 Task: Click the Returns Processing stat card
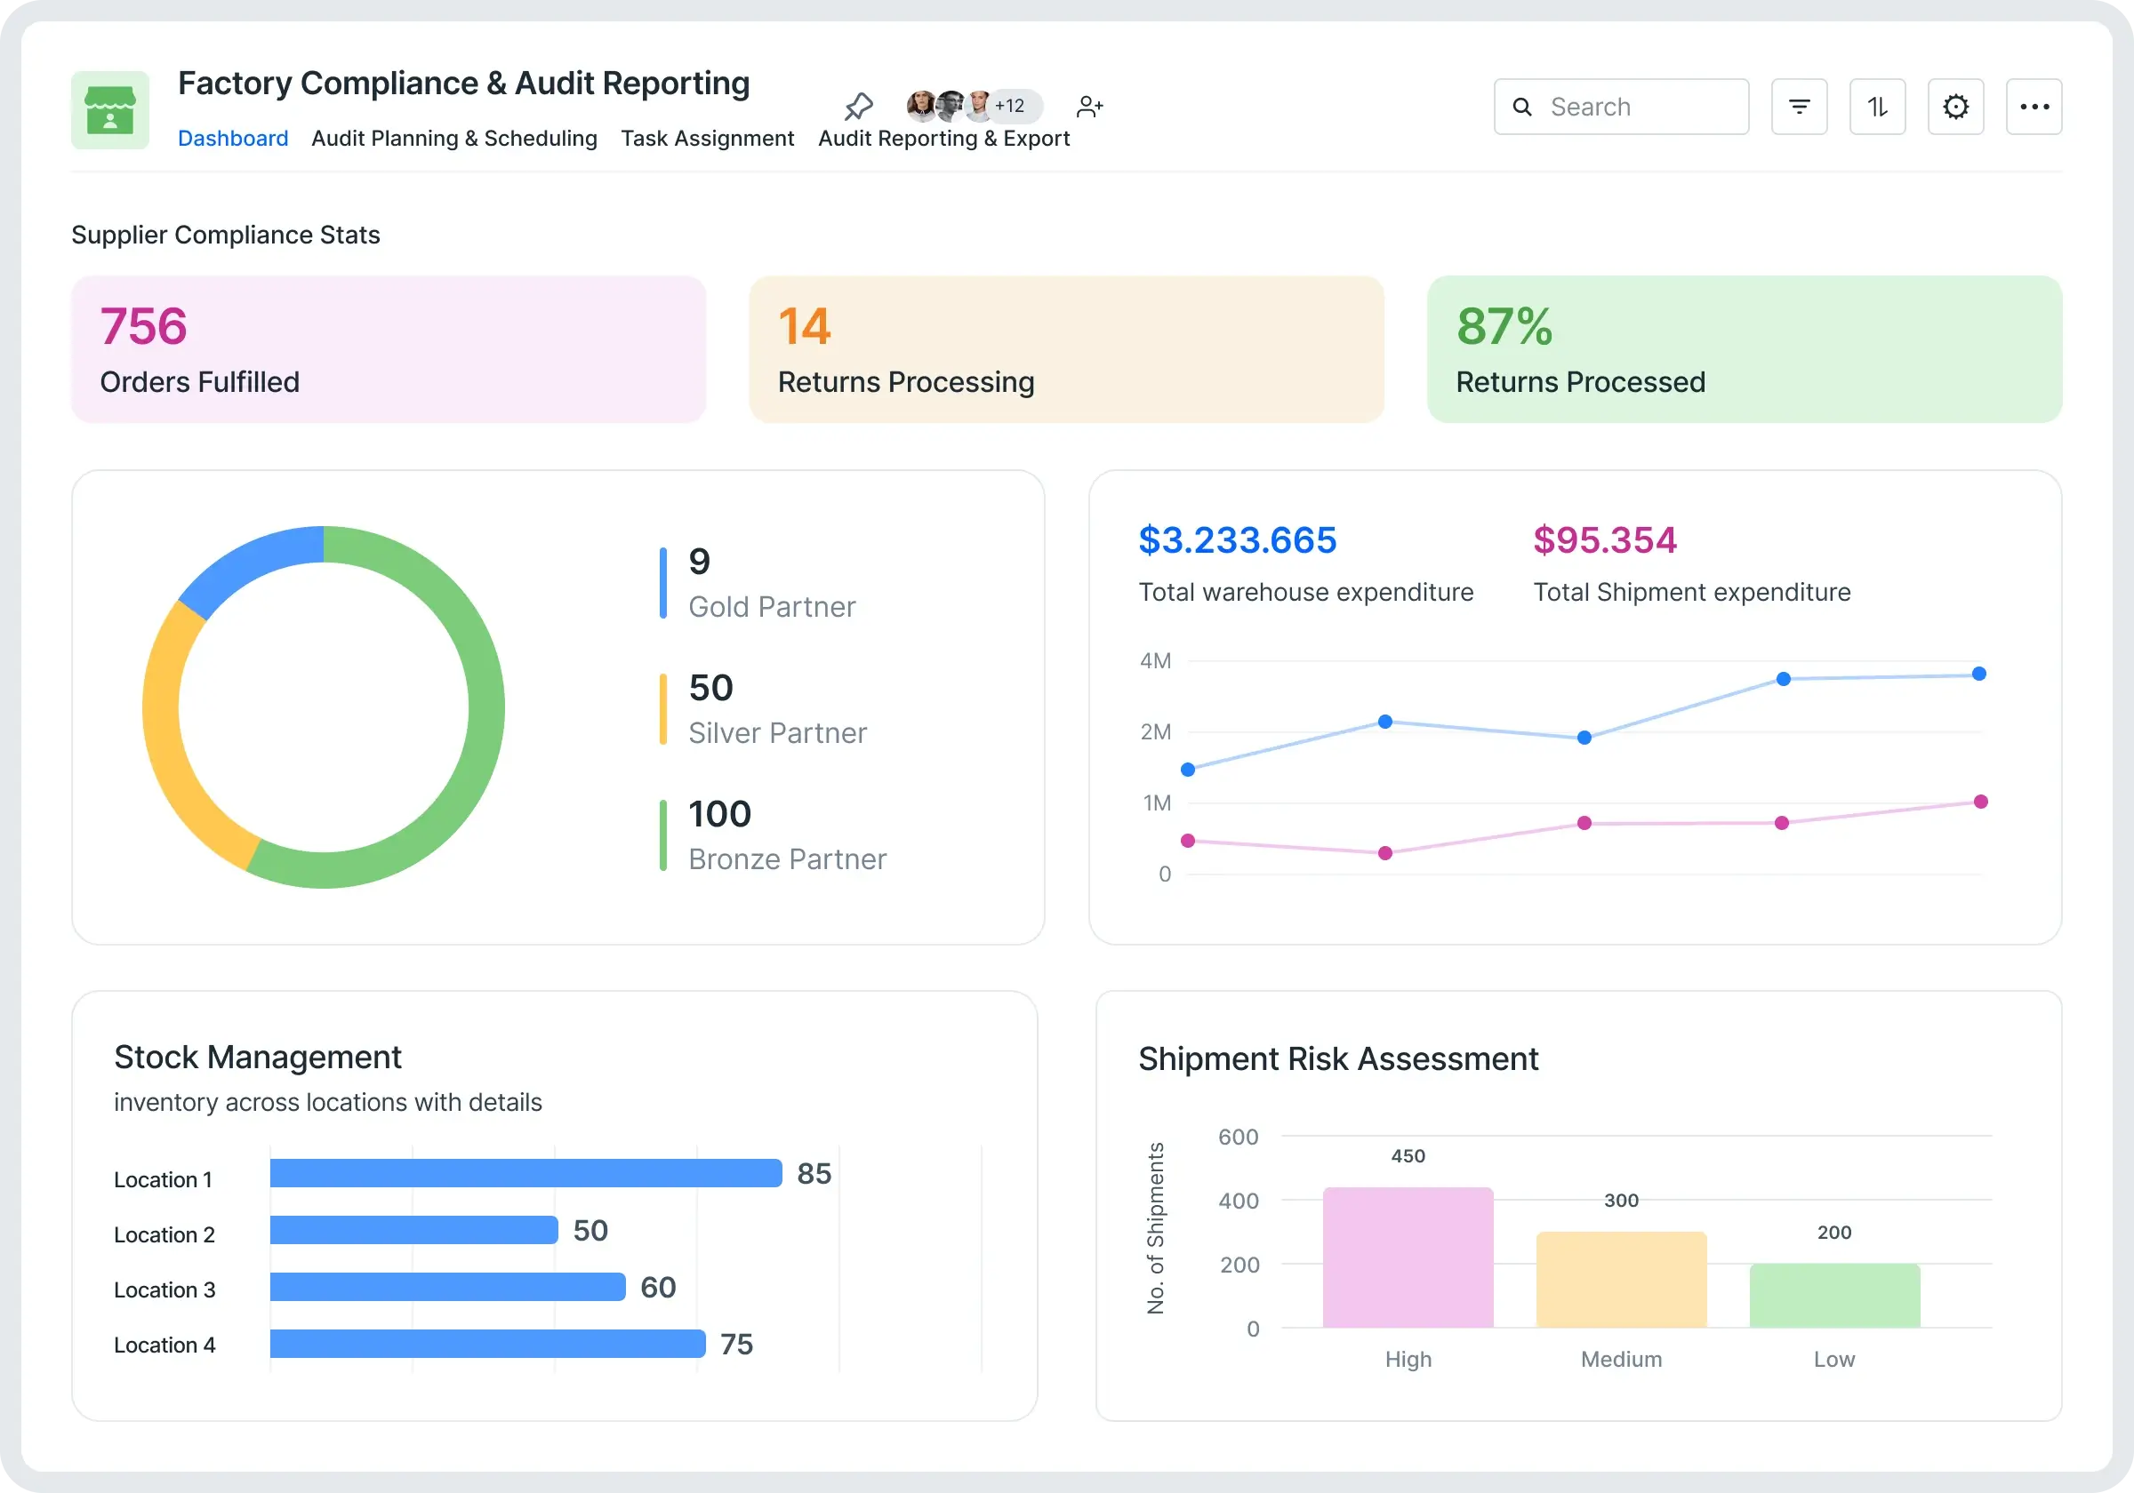(1066, 349)
